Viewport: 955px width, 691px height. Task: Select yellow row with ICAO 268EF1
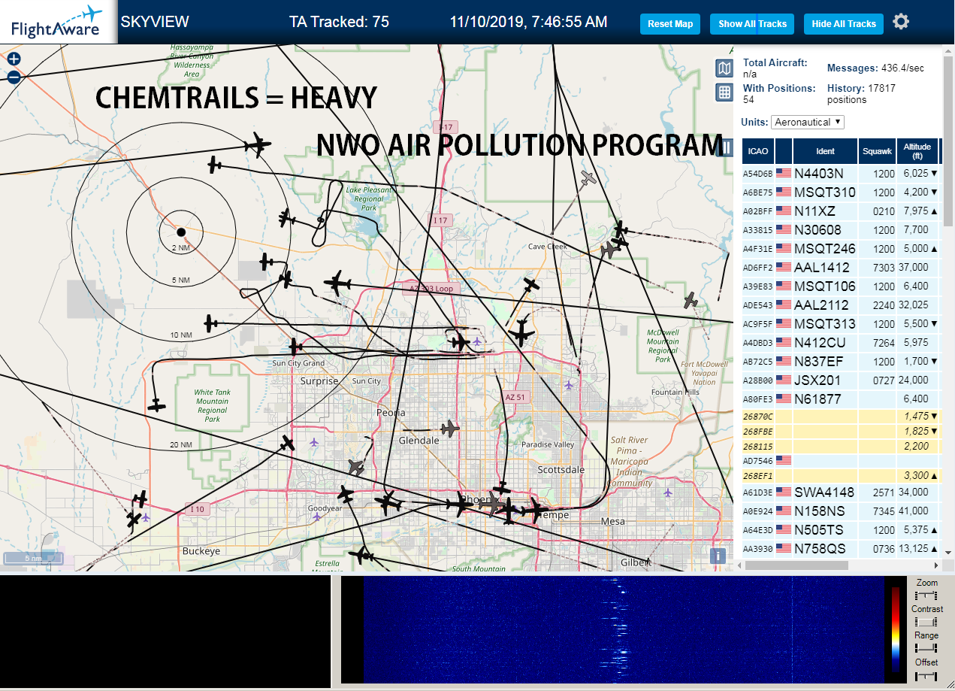tap(841, 475)
